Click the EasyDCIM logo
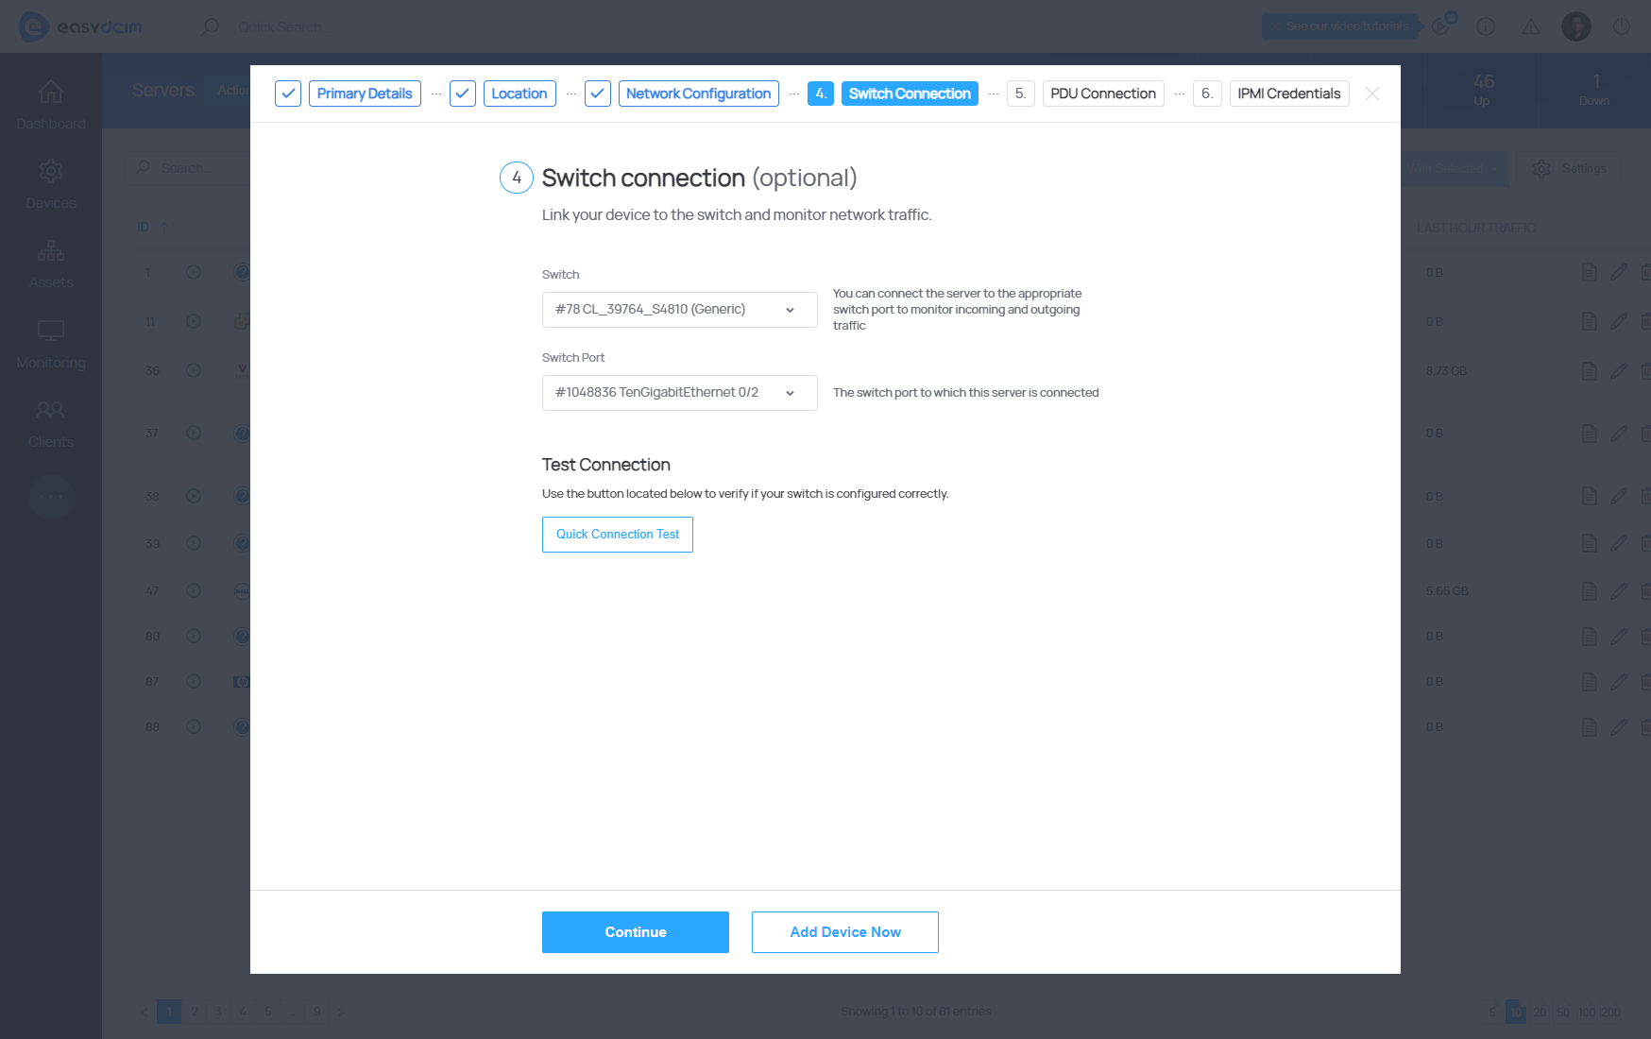The height and width of the screenshot is (1039, 1651). coord(81,26)
